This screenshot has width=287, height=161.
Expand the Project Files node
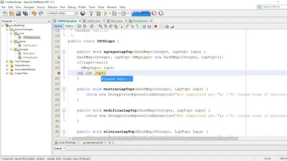click(7, 73)
